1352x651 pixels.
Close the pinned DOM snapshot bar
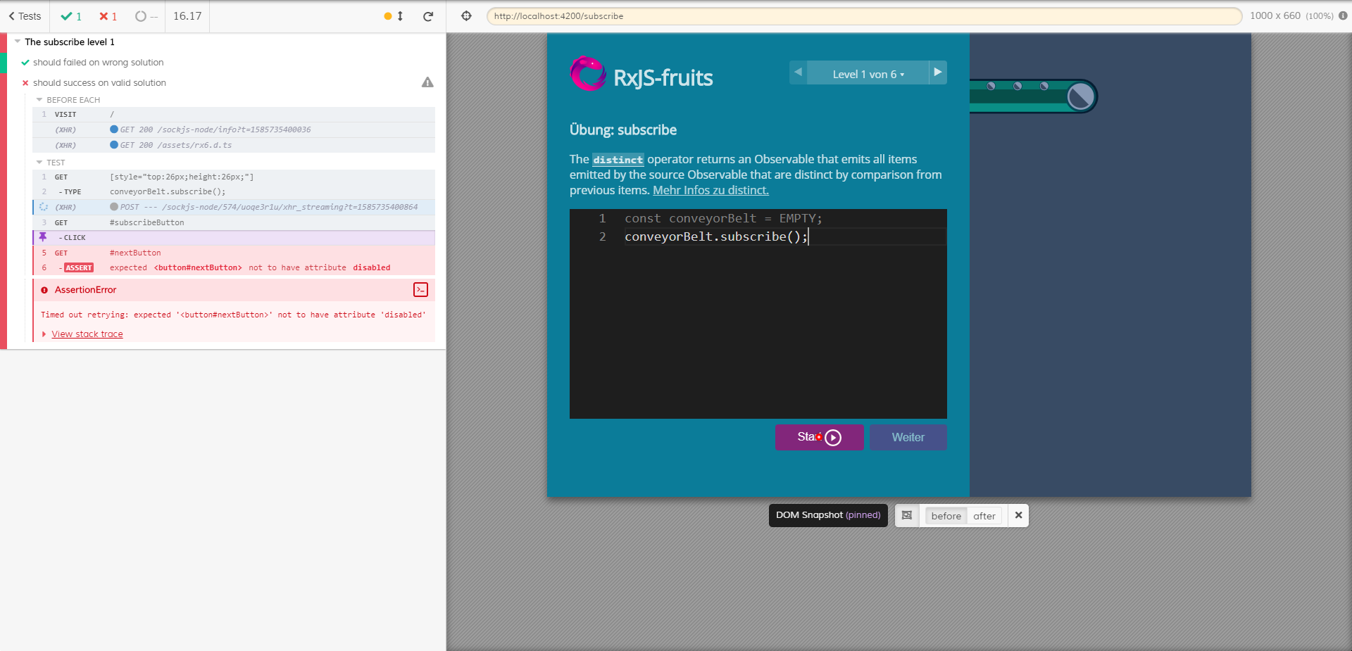(1018, 515)
